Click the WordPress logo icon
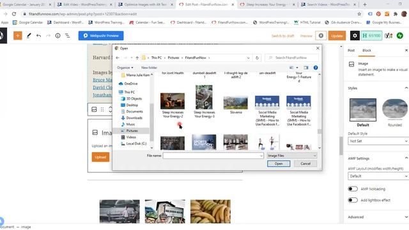The height and width of the screenshot is (230, 409). click(2, 36)
